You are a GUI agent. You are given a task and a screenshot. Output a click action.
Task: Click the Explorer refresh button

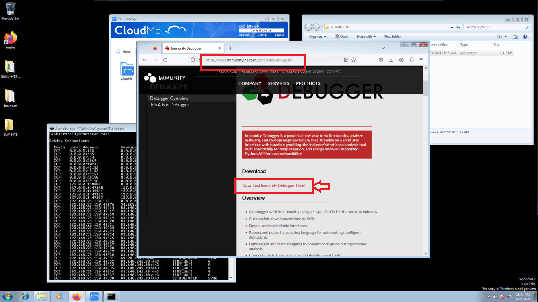(x=458, y=27)
